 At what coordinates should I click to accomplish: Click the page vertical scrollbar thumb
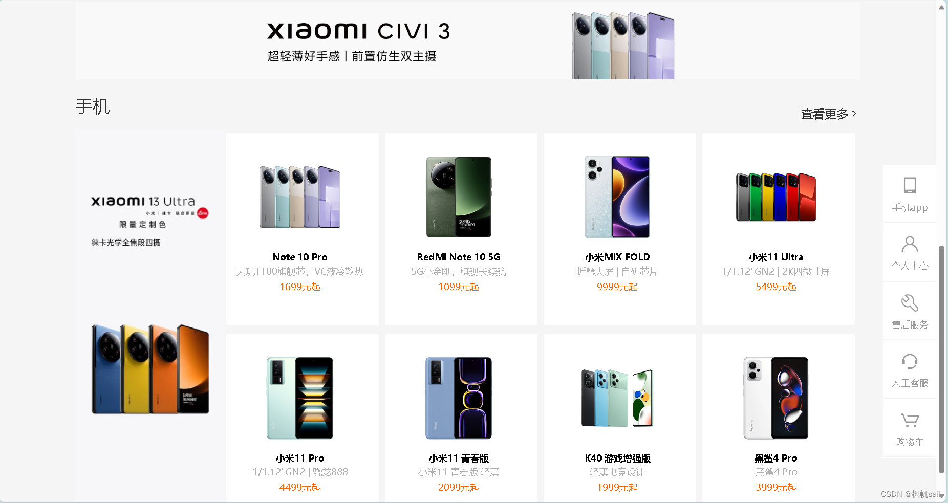941,359
